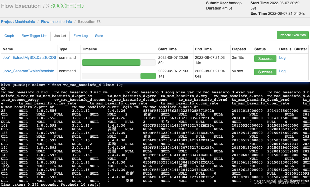Open the Flow Log tab
Screen dimensions: 310x187
click(x=81, y=36)
